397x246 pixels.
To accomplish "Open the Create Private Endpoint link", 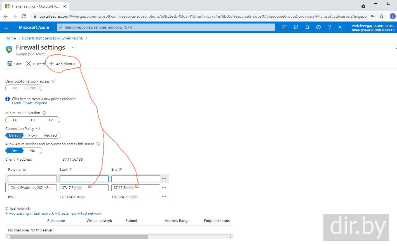I will [29, 103].
